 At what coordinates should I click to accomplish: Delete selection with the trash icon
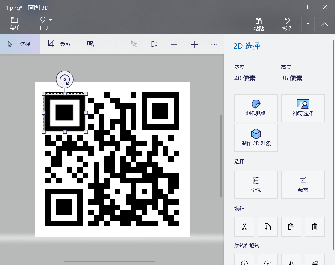(x=315, y=227)
